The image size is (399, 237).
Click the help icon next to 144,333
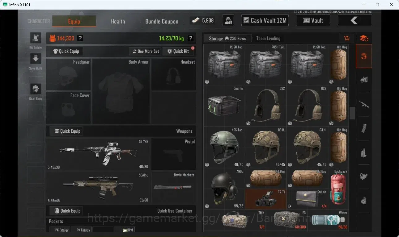[80, 38]
